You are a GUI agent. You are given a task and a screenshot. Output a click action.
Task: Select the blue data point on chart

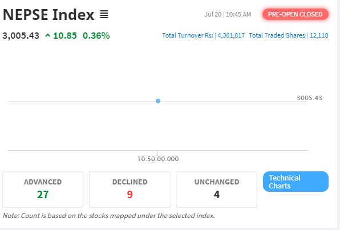pos(158,101)
